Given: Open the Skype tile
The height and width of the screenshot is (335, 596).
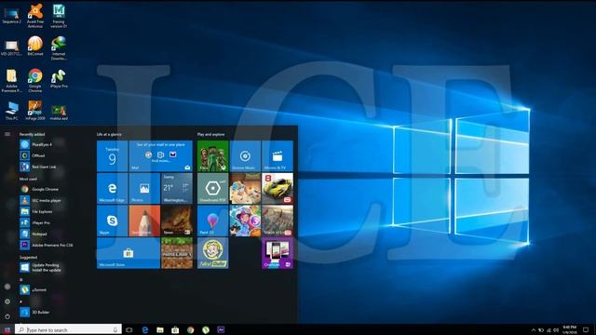Looking at the screenshot, I should pos(112,221).
